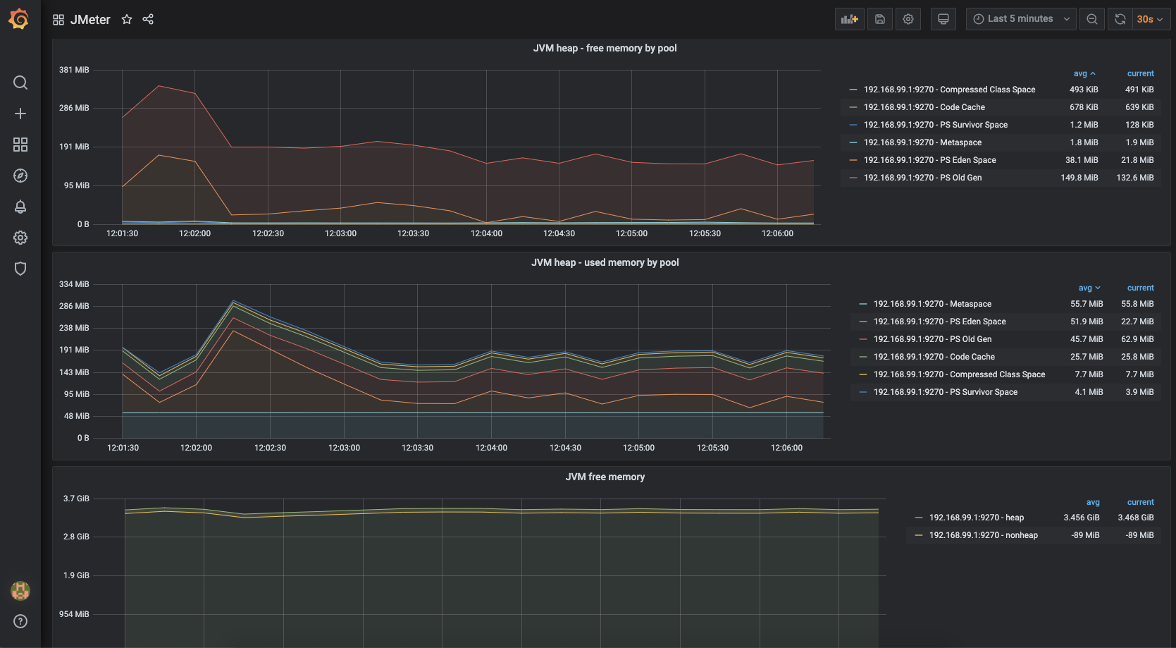Share the JMeter dashboard
This screenshot has width=1176, height=648.
[x=148, y=19]
